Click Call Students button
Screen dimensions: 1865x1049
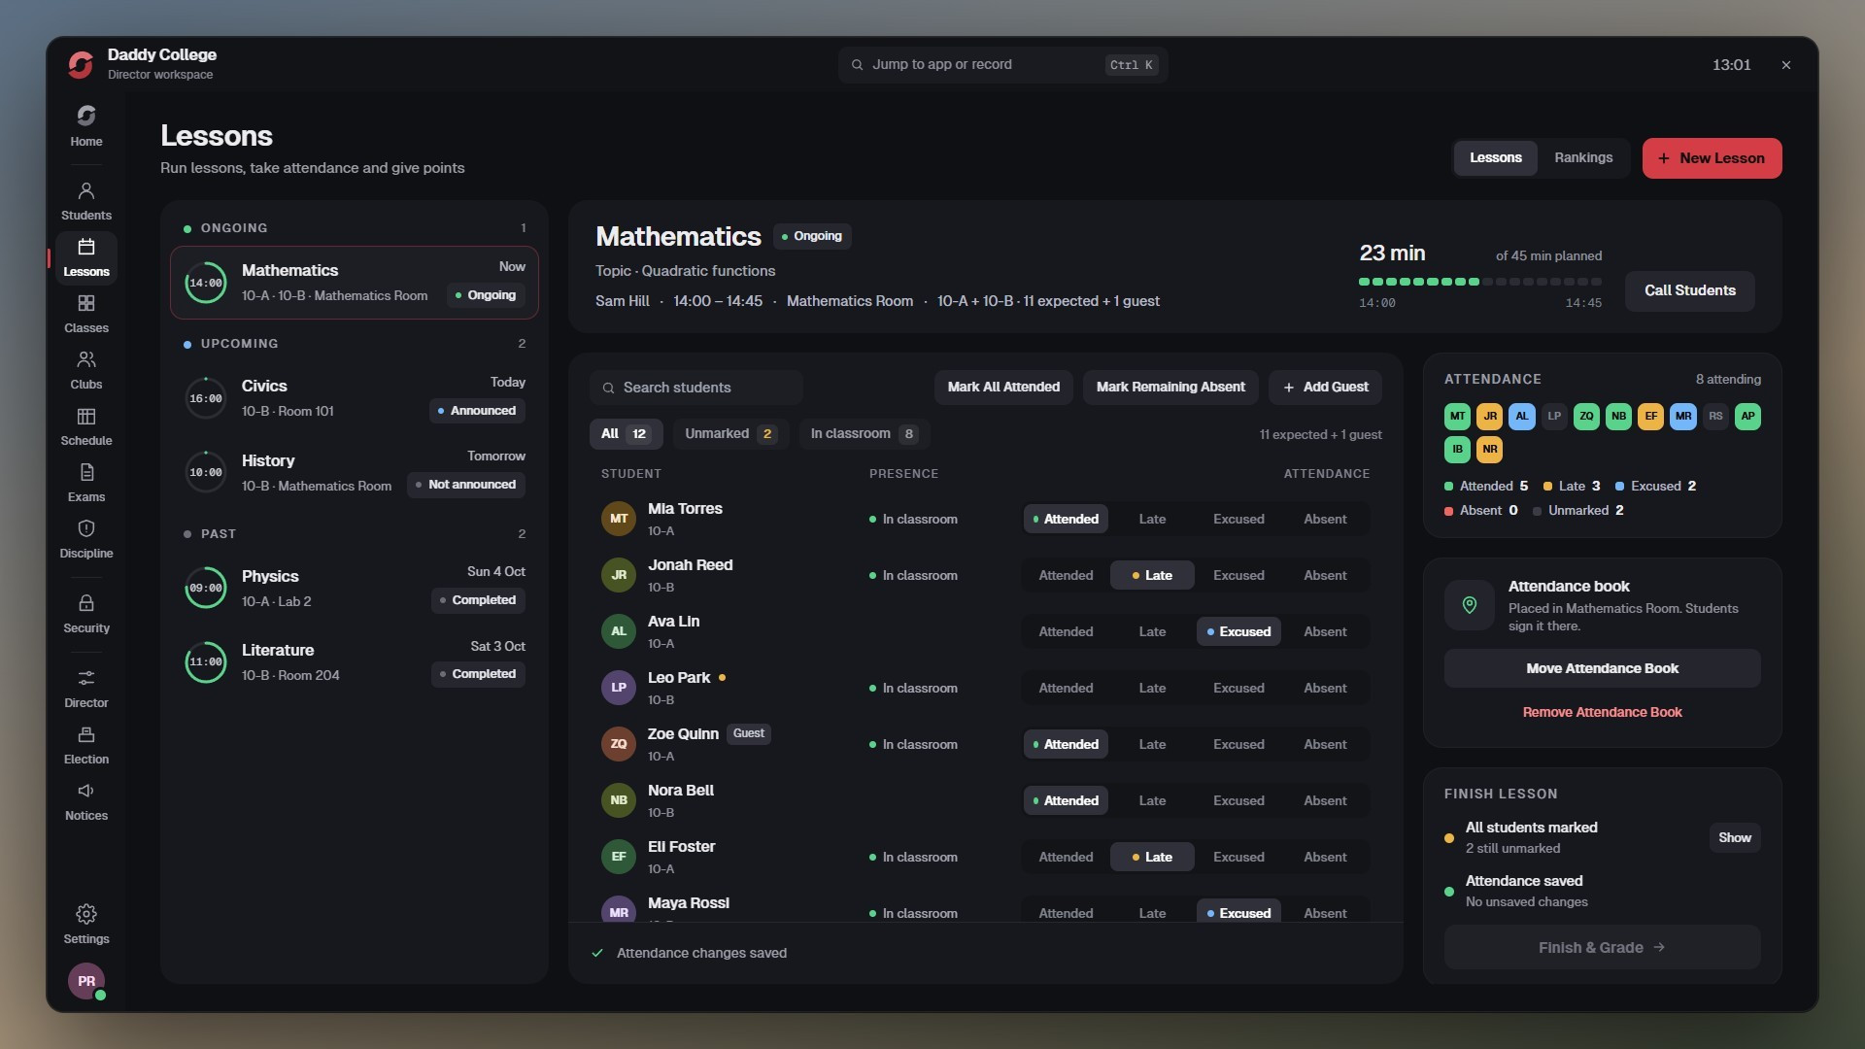1689,291
